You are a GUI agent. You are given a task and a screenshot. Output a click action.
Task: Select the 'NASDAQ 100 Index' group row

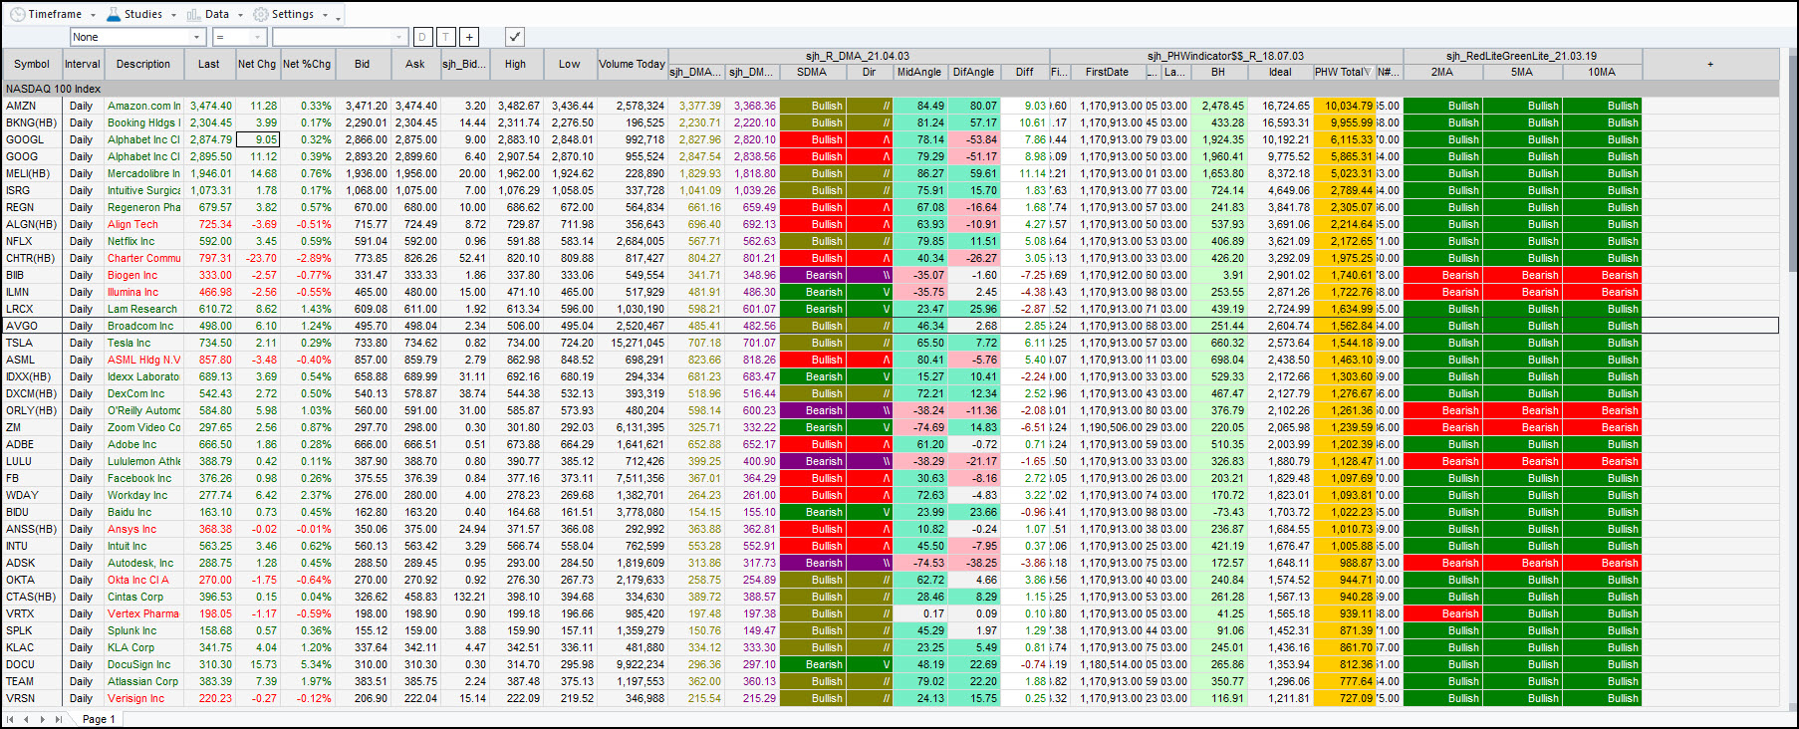(891, 89)
